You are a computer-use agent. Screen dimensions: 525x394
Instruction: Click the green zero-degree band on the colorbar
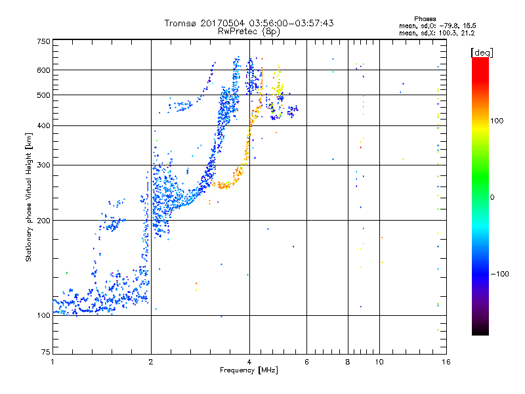[480, 197]
